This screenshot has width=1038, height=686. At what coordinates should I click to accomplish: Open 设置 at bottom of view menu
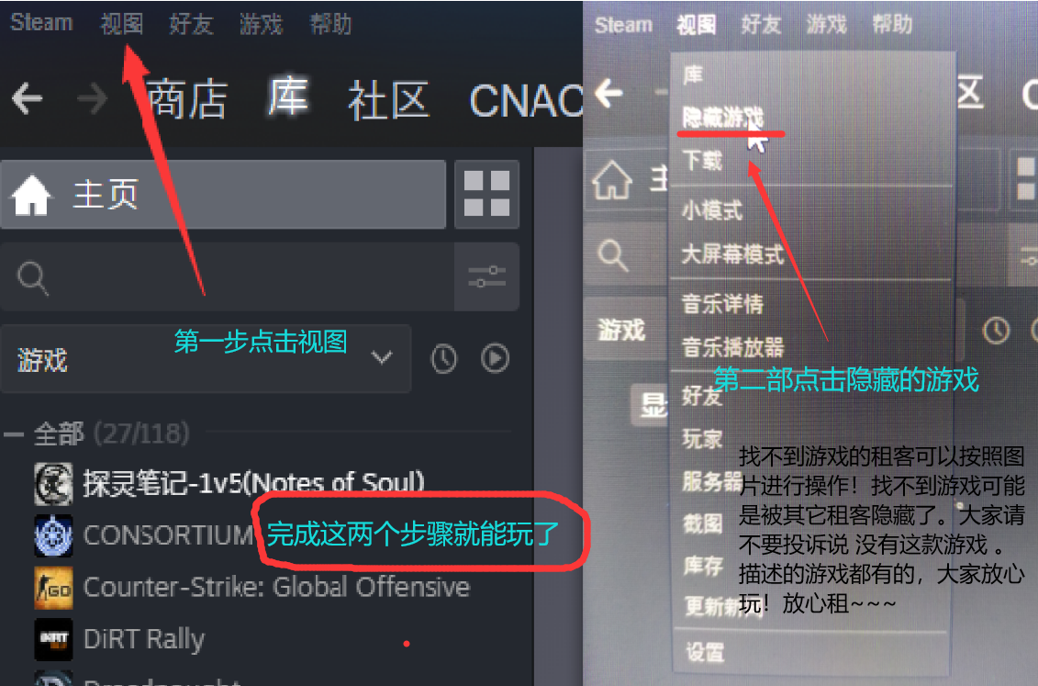(x=705, y=652)
